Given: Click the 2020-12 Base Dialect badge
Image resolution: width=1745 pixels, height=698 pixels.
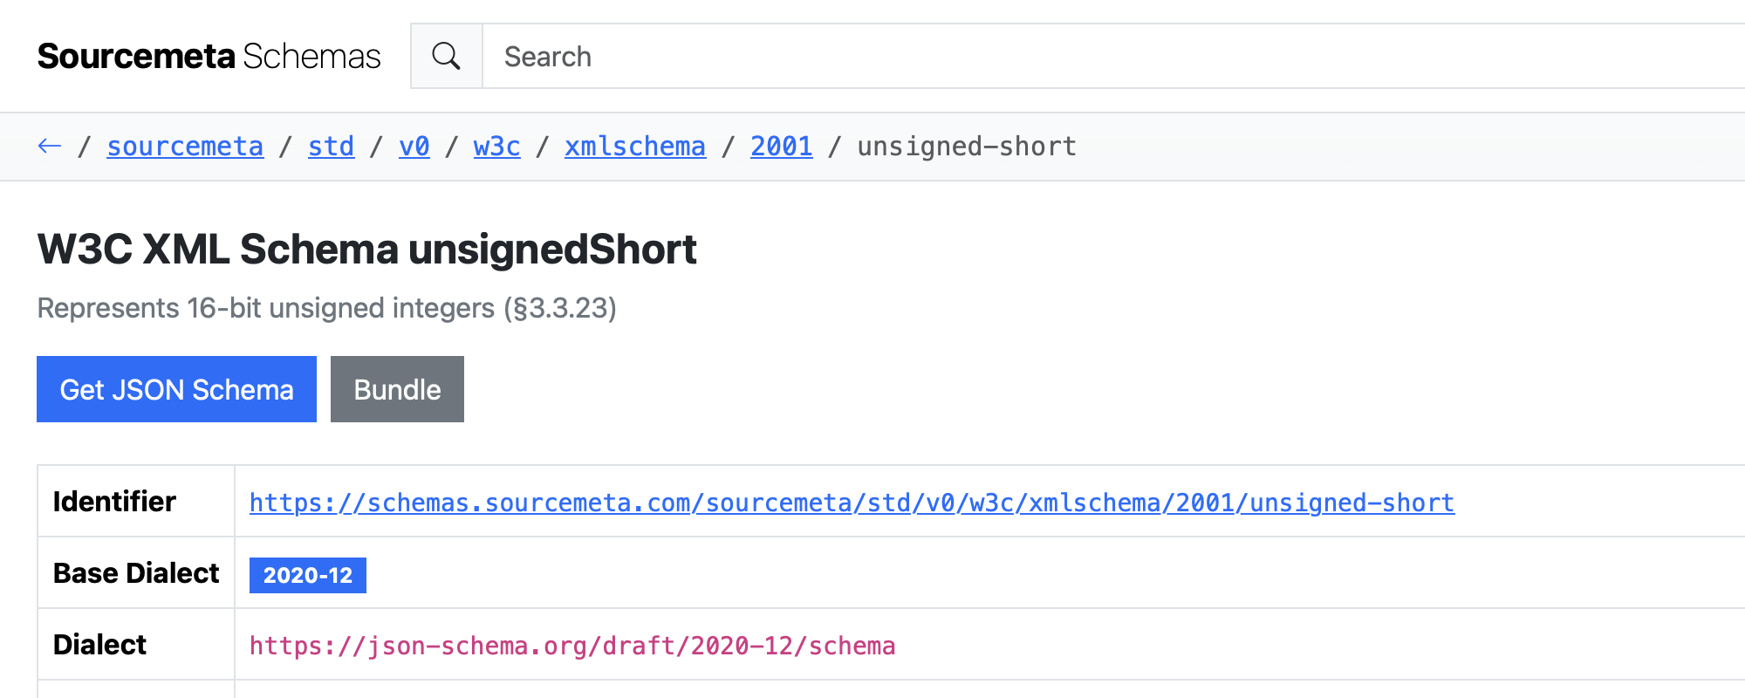Looking at the screenshot, I should [x=307, y=574].
